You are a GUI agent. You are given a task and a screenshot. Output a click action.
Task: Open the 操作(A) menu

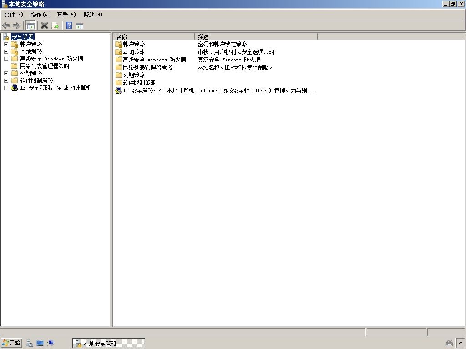coord(40,15)
